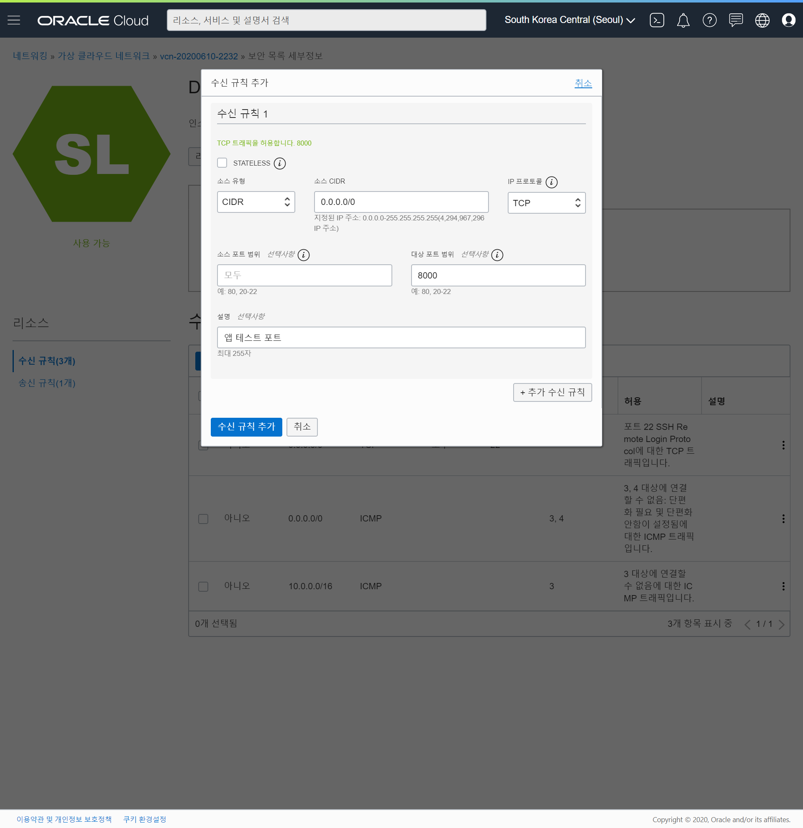Expand the South Korea Central region selector
The image size is (803, 828).
(569, 20)
